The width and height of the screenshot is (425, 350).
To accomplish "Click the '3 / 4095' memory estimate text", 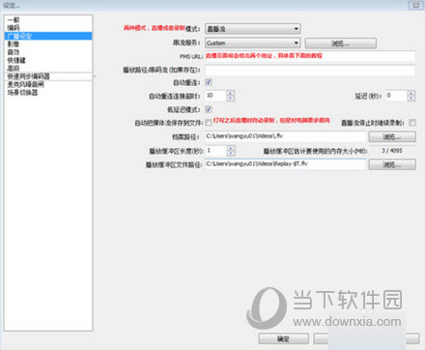I will 392,151.
